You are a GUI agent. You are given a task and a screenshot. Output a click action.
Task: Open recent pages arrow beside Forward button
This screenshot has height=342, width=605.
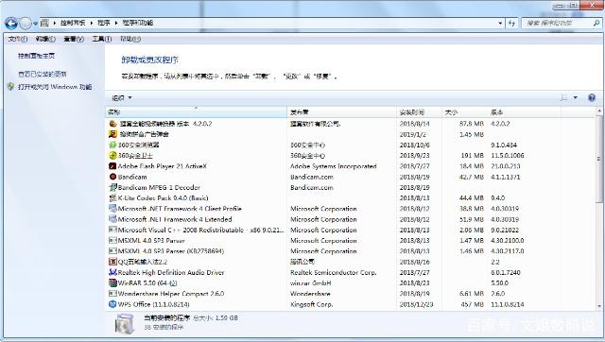tap(35, 24)
